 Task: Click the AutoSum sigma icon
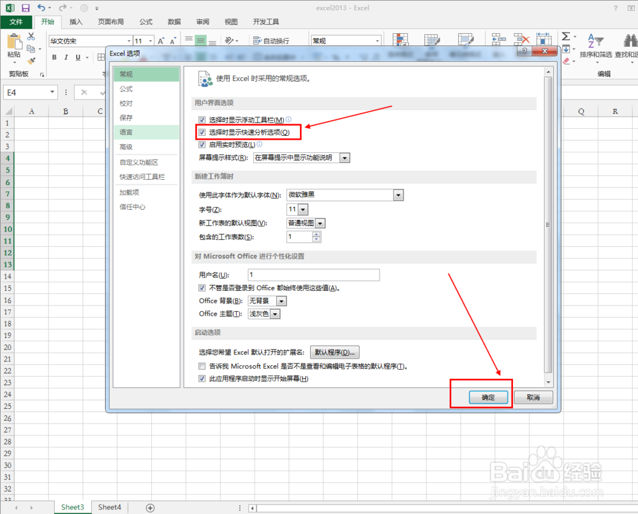pyautogui.click(x=565, y=36)
